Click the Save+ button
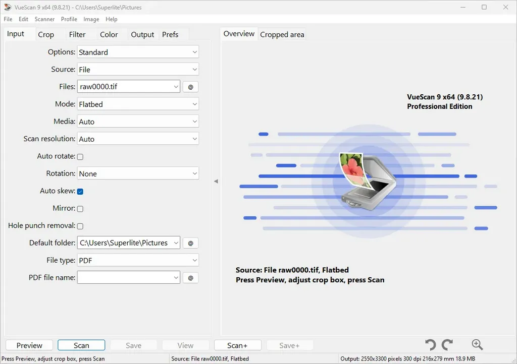 click(x=289, y=345)
